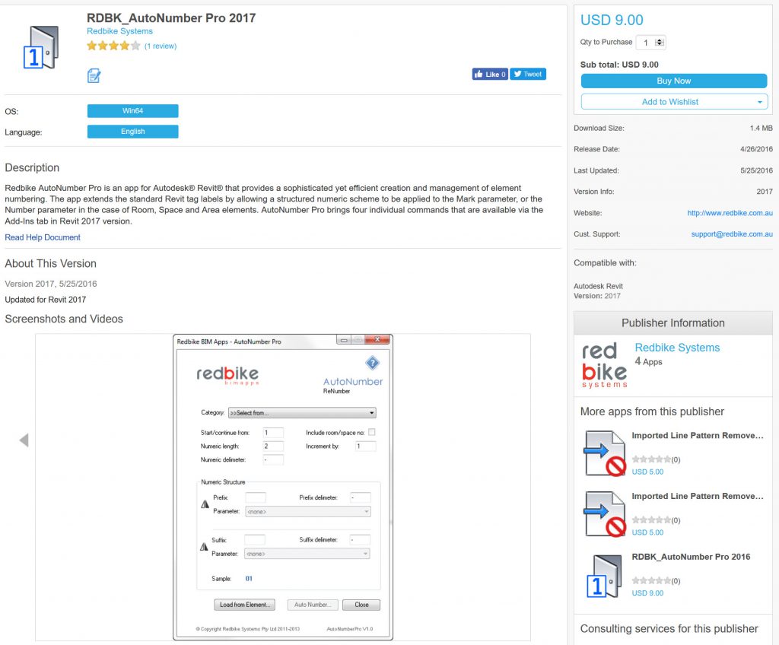The image size is (779, 645).
Task: Click the Start/continue from input field
Action: click(273, 433)
